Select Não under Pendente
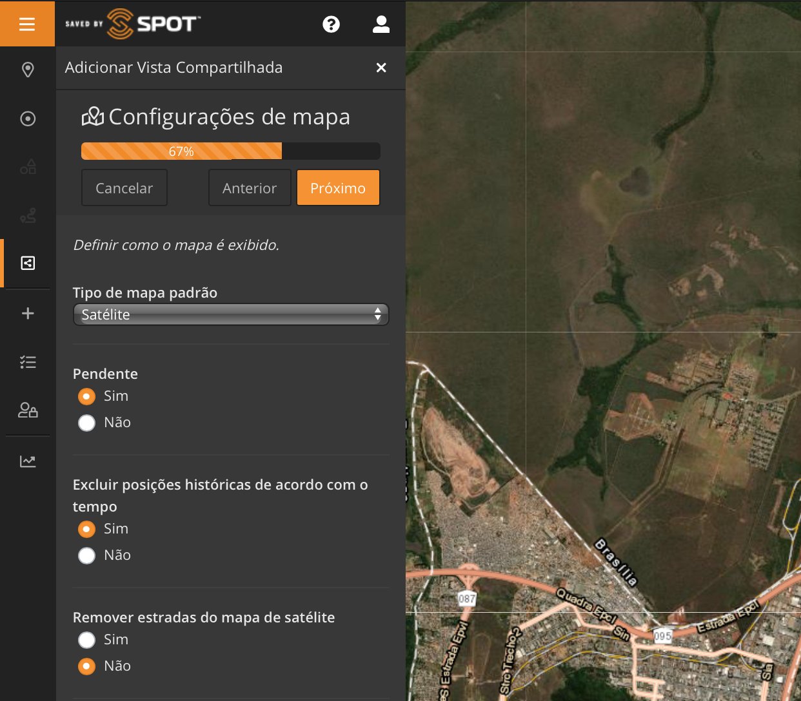Screen dimensions: 801x701 [x=87, y=423]
